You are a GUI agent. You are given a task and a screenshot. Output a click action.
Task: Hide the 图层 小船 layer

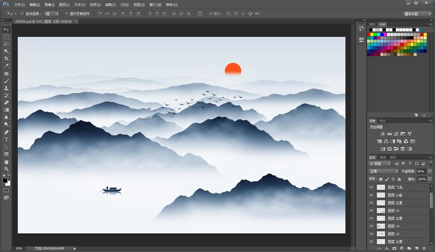click(371, 195)
